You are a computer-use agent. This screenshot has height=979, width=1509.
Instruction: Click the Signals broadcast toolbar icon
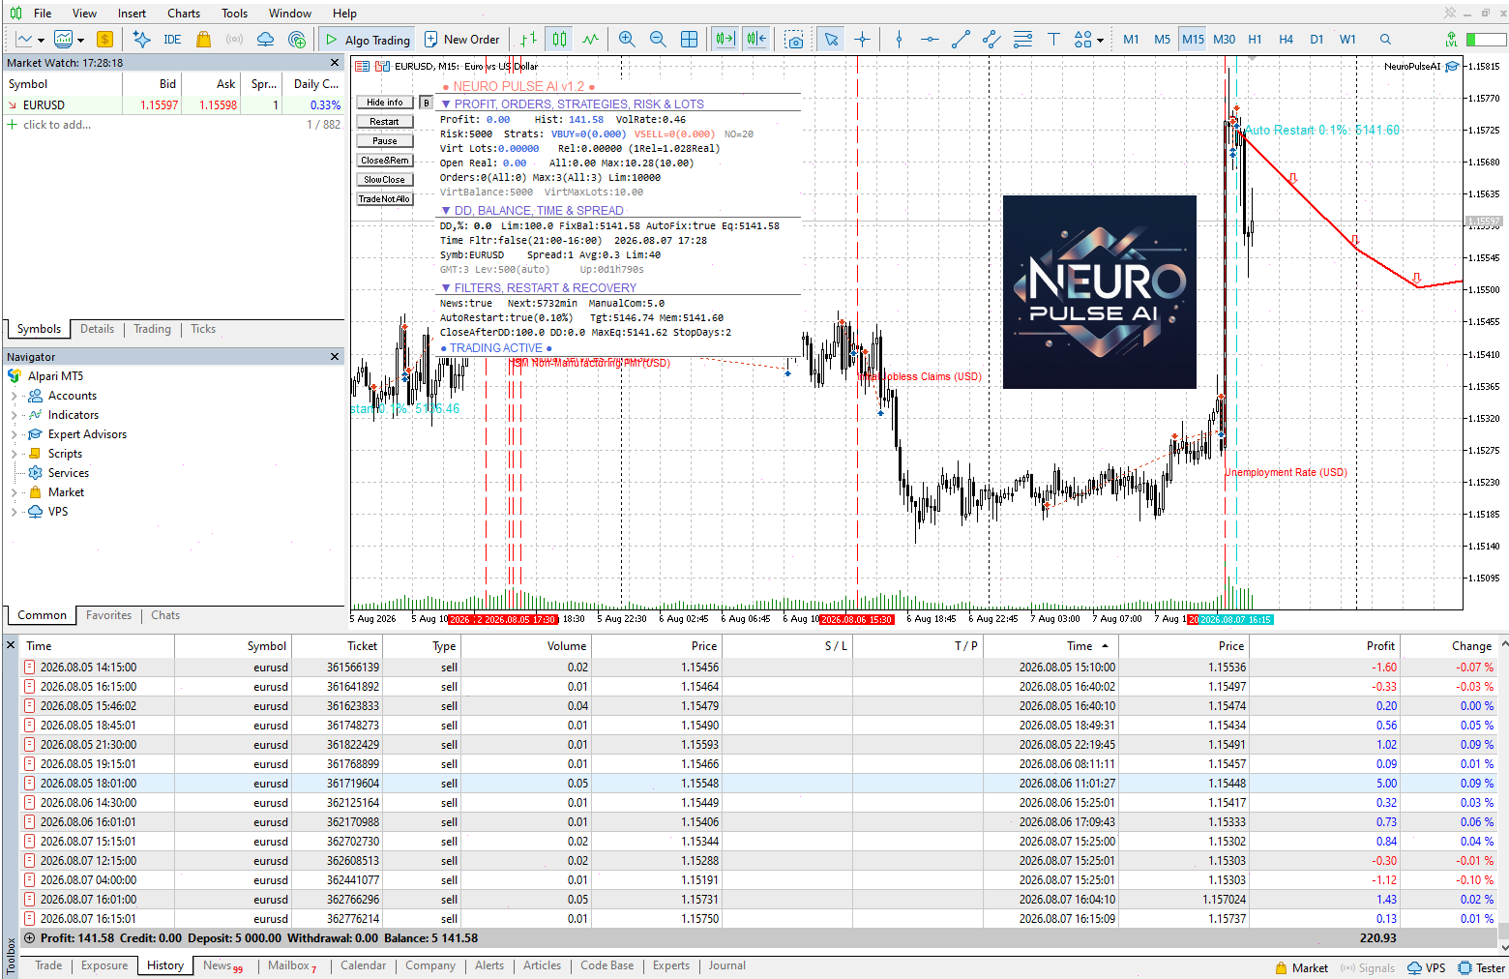click(x=234, y=40)
